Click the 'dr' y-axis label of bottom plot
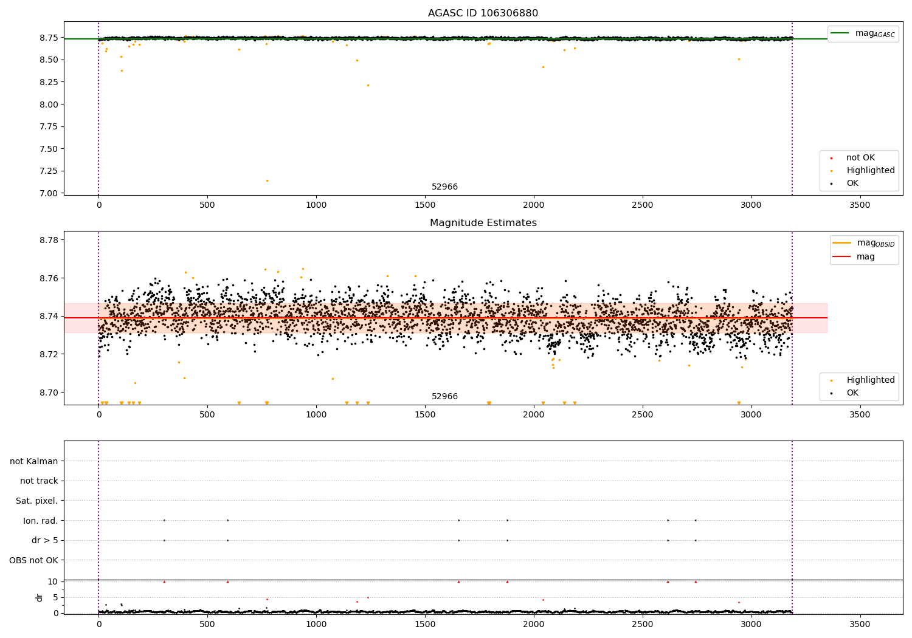The image size is (912, 638). coord(40,597)
